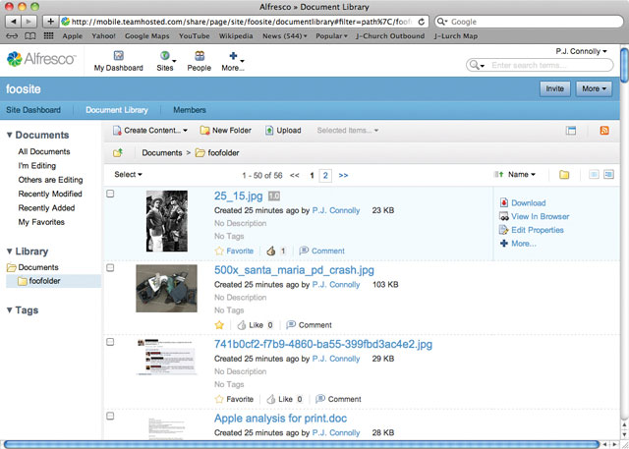The height and width of the screenshot is (449, 629).
Task: Open the Sites menu
Action: pyautogui.click(x=166, y=61)
